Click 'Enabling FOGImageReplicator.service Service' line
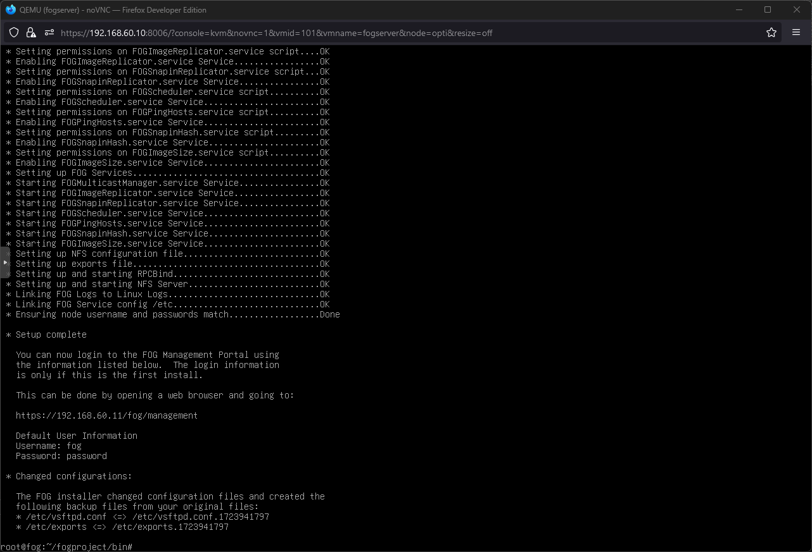812x552 pixels. pos(168,61)
